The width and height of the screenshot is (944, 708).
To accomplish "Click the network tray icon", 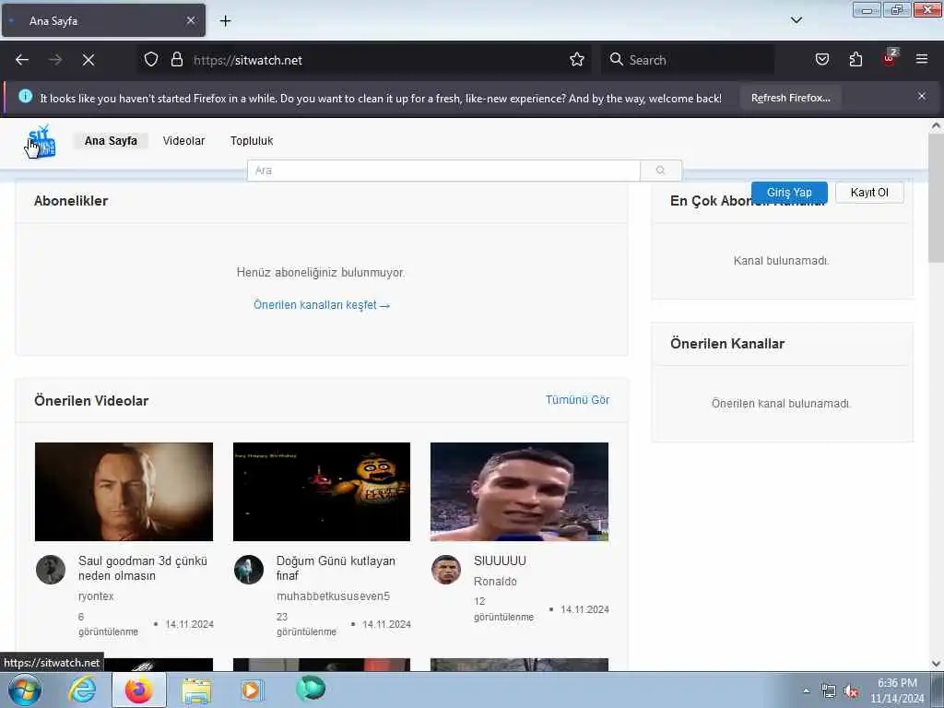I will tap(829, 691).
